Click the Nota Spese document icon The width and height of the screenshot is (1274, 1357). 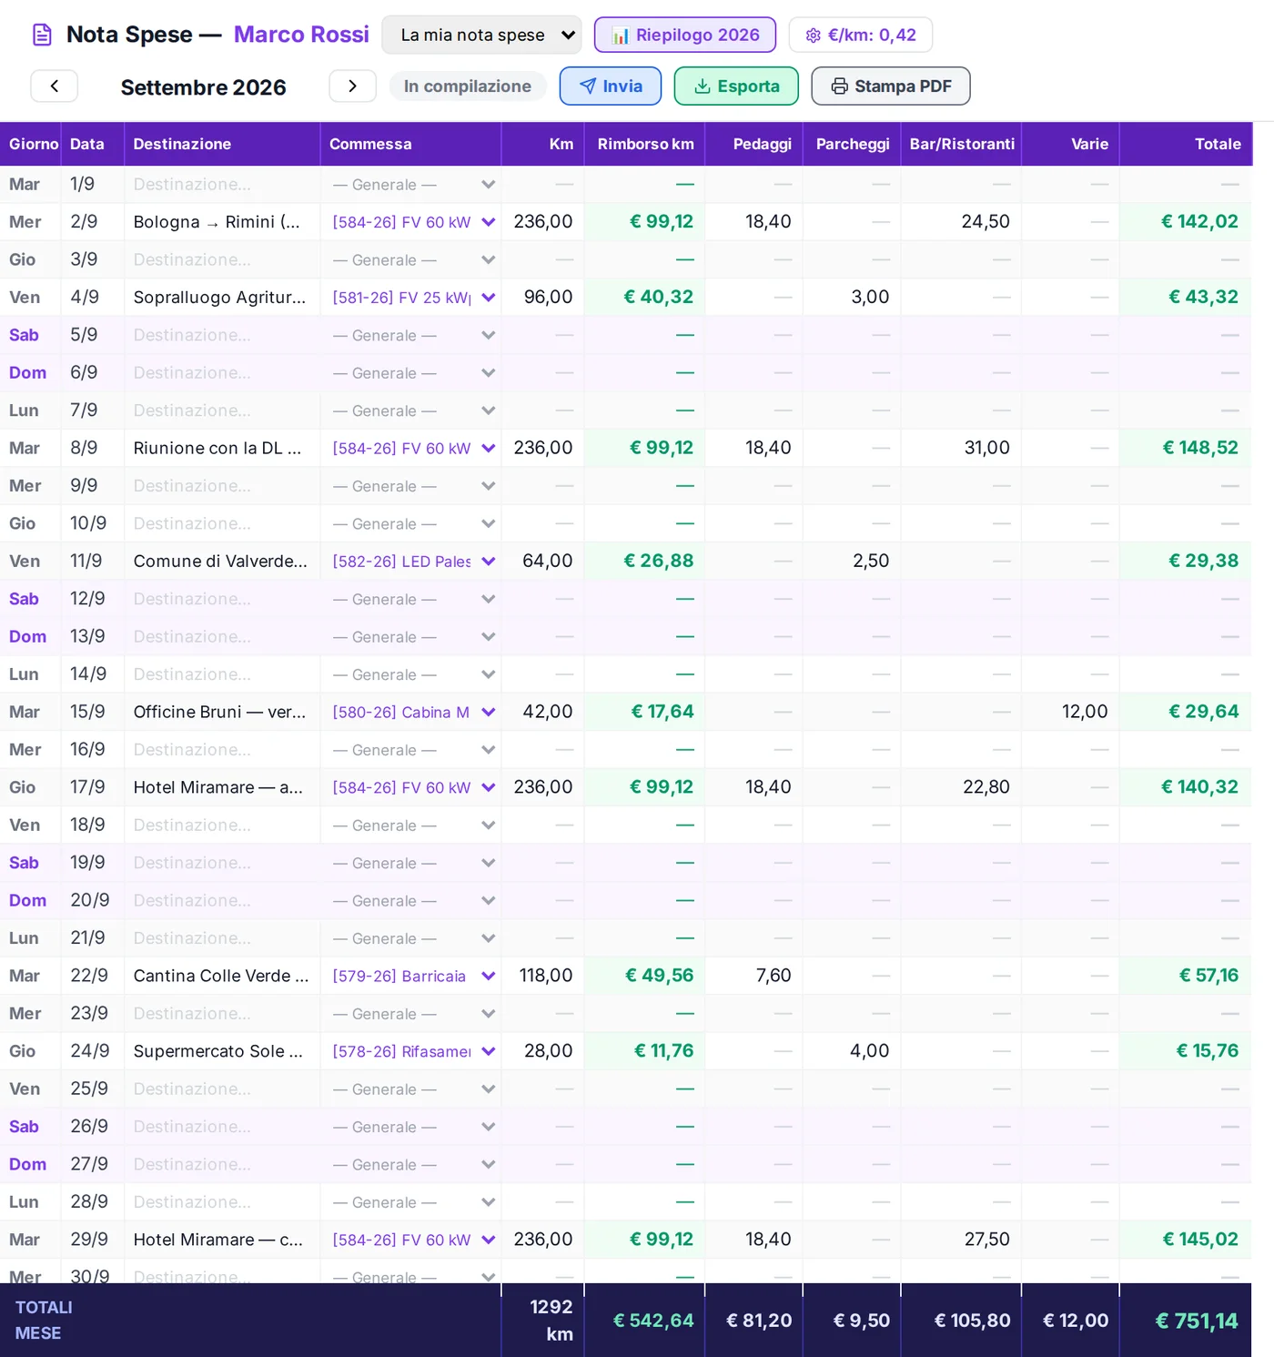pyautogui.click(x=42, y=35)
